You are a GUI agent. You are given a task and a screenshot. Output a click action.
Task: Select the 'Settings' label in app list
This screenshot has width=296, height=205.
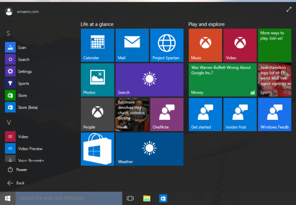coord(25,71)
